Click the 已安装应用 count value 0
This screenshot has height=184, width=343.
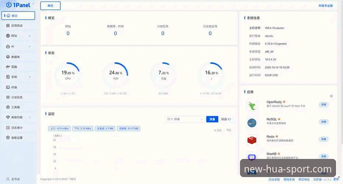tap(210, 33)
